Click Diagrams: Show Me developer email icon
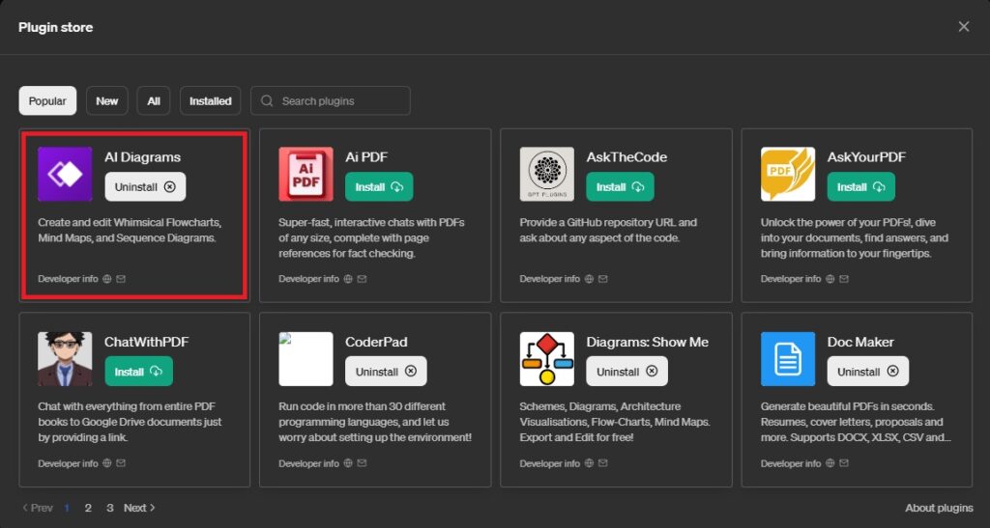 [x=603, y=463]
